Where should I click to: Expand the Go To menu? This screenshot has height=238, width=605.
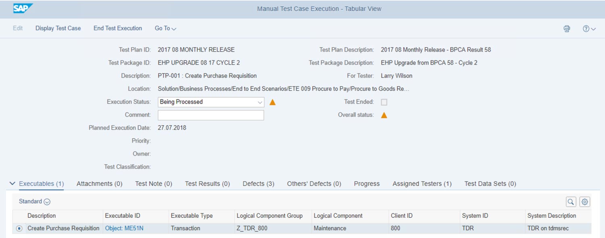[x=165, y=28]
